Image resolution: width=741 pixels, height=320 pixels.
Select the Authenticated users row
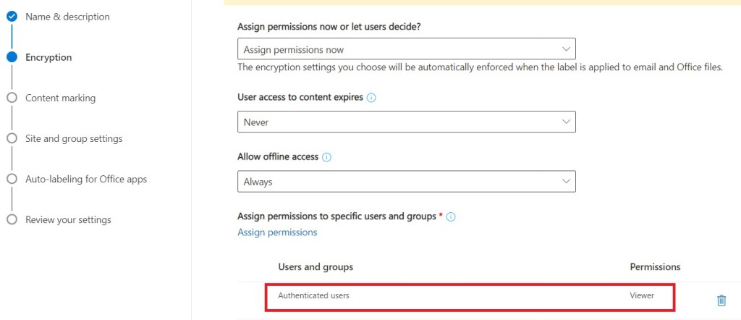pos(314,296)
